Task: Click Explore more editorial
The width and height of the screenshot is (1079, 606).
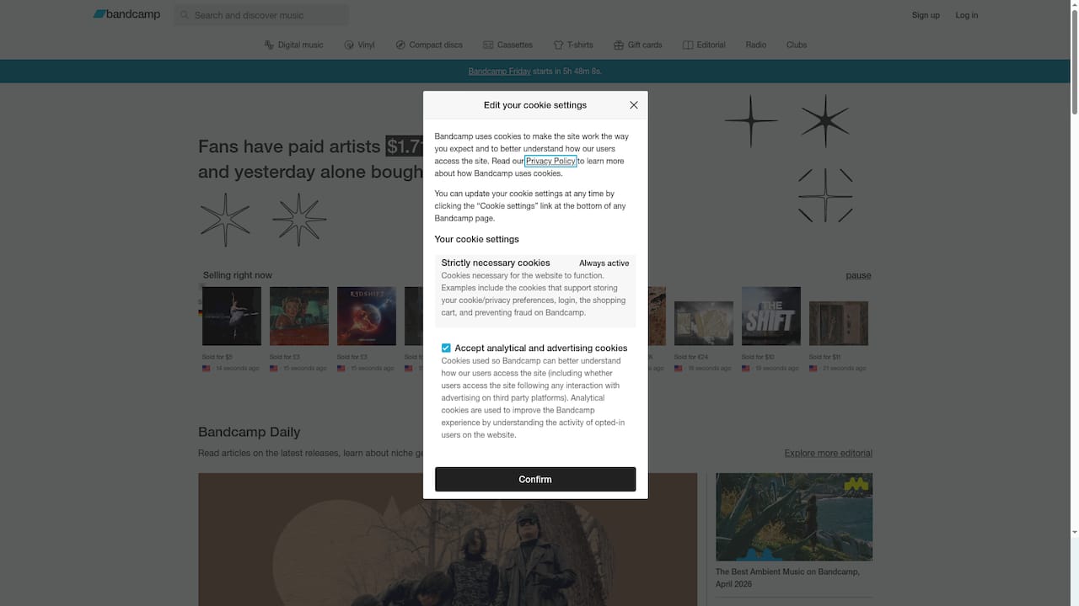Action: click(828, 453)
